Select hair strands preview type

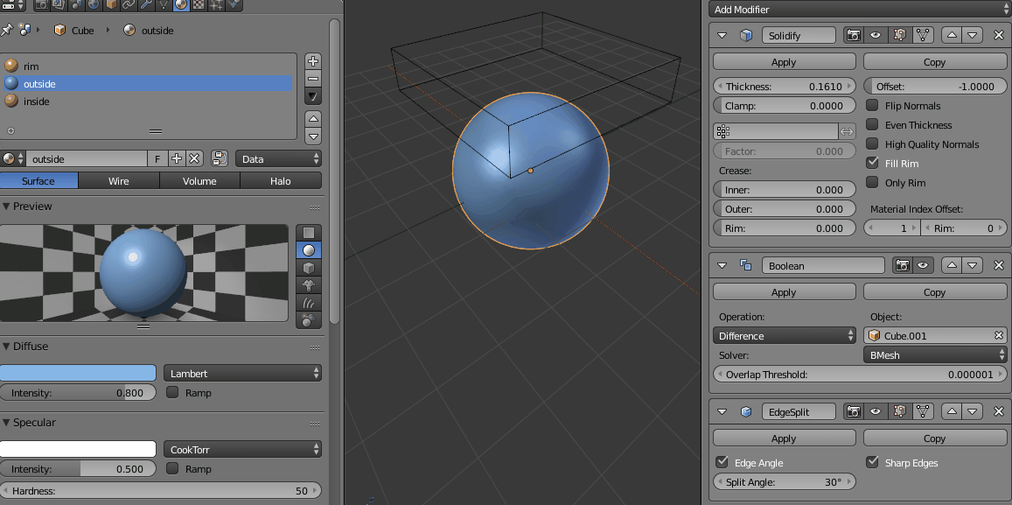tap(309, 302)
